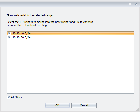Click the orange highlighted row's blank right side
This screenshot has height=112, width=140.
(x=82, y=33)
